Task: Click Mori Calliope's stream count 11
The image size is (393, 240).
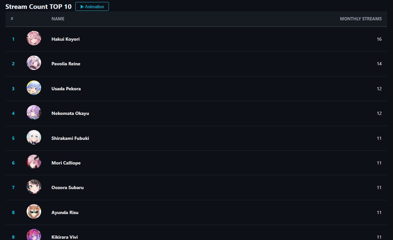Action: coord(379,163)
